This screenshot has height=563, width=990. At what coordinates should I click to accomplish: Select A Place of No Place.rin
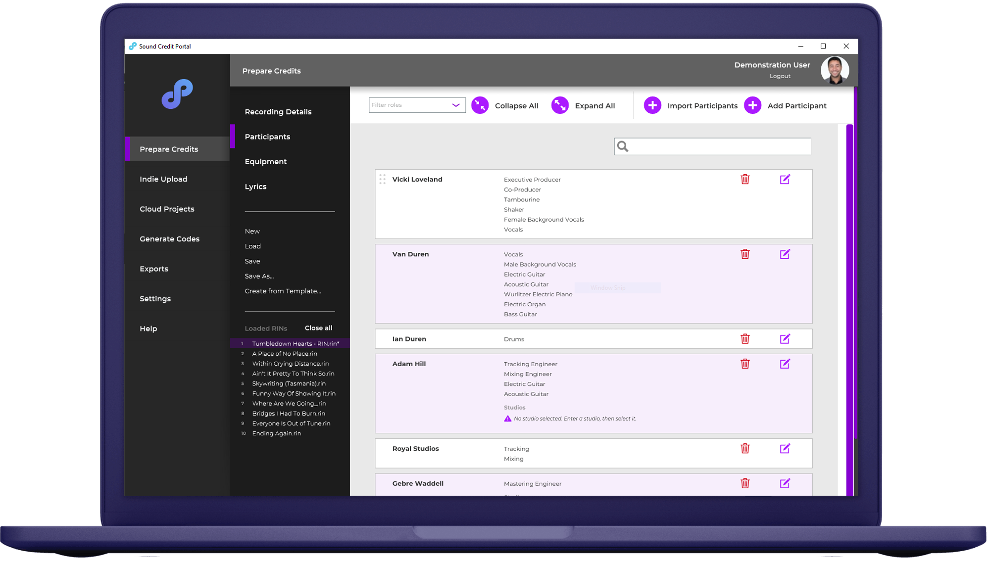click(x=286, y=354)
